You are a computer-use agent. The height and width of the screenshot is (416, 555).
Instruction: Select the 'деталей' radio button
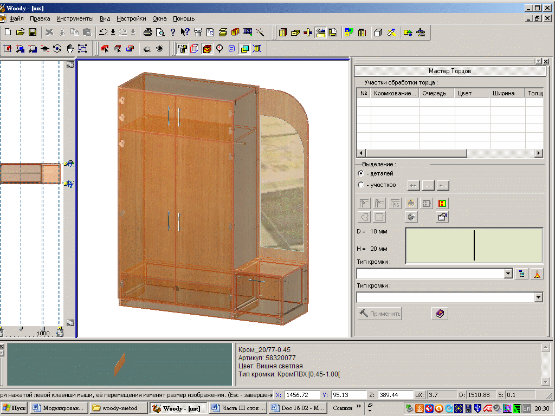(361, 173)
